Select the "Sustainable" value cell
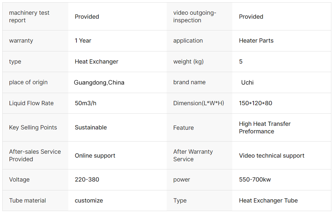 click(91, 127)
